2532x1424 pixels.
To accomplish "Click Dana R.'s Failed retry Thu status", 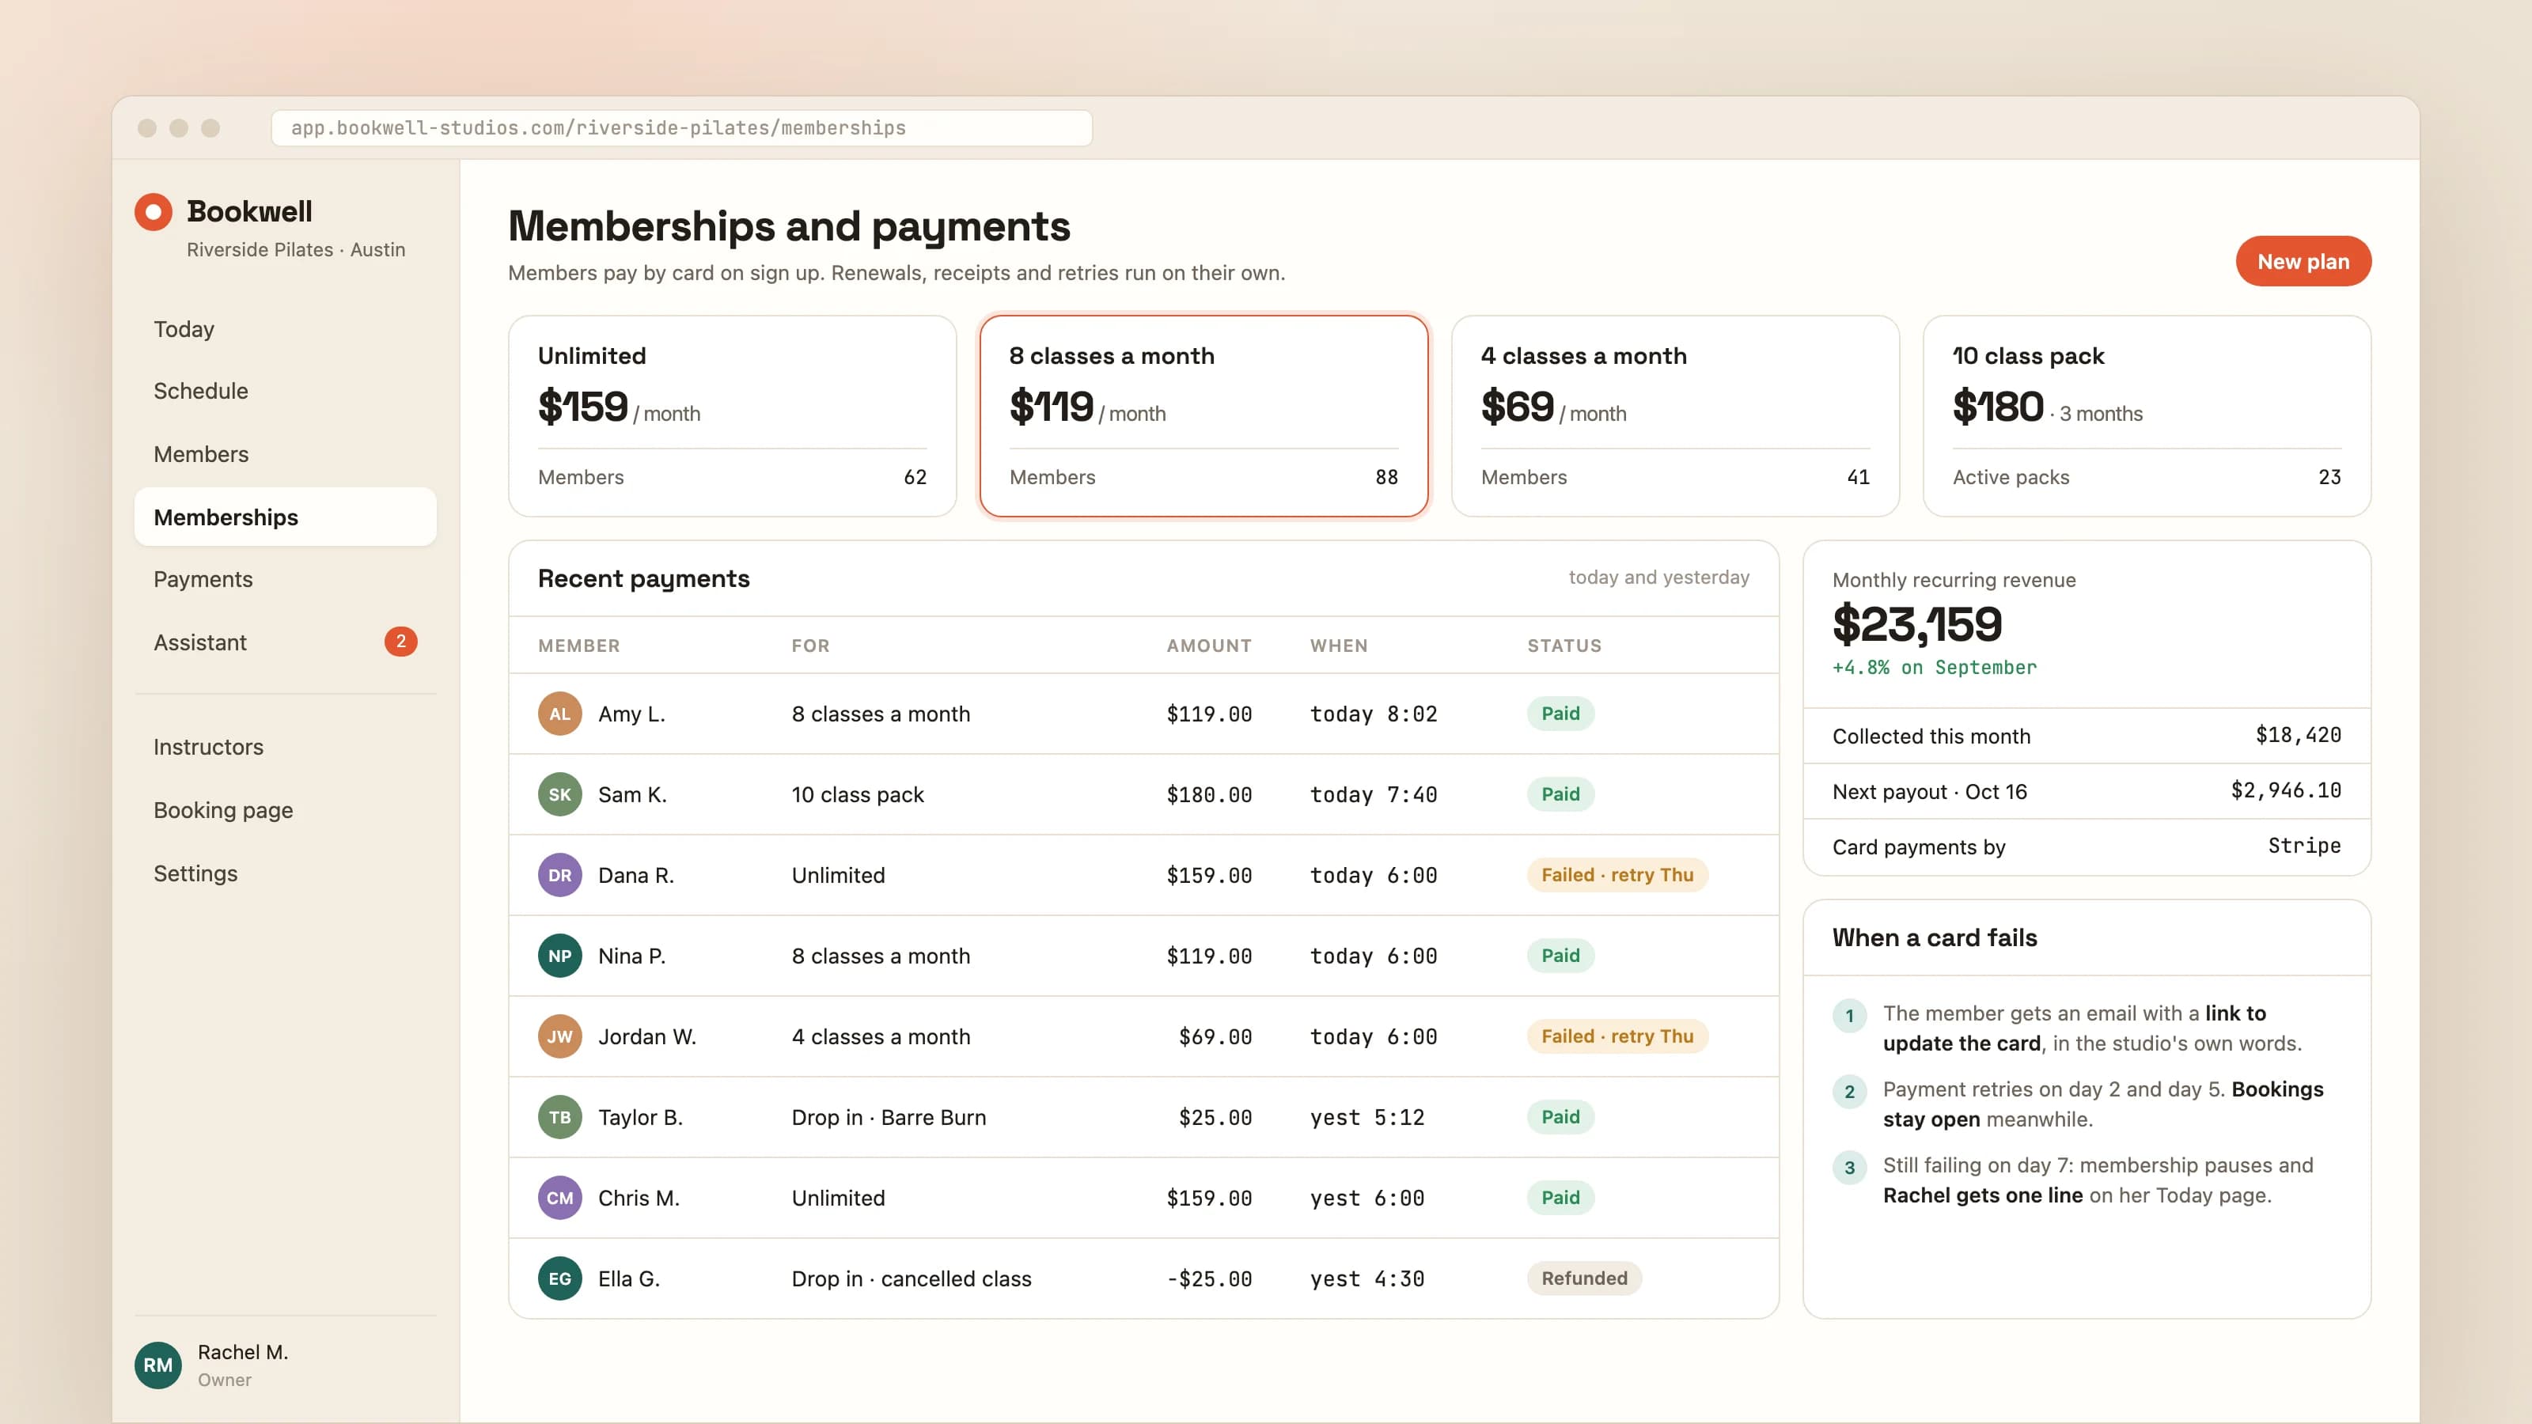I will 1617,875.
